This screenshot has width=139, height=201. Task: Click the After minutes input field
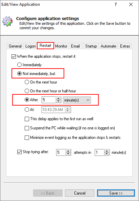(x=49, y=100)
